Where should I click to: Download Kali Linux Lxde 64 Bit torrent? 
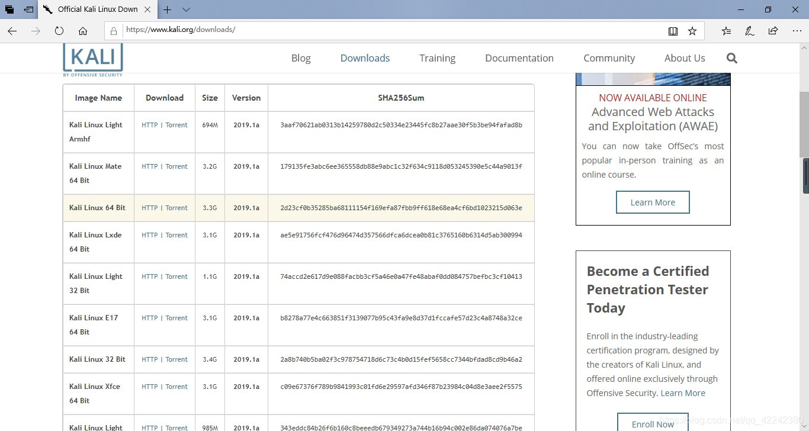pyautogui.click(x=176, y=235)
